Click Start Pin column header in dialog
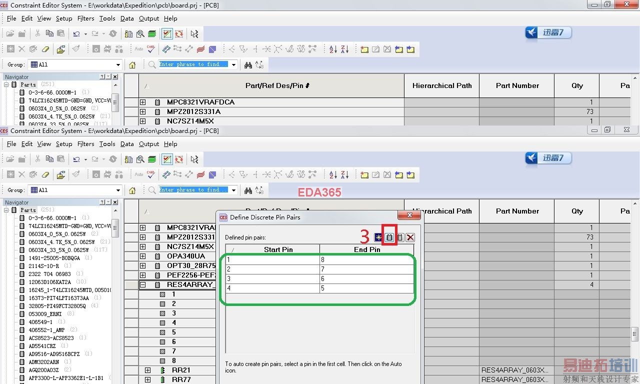This screenshot has width=640, height=384. pyautogui.click(x=273, y=249)
